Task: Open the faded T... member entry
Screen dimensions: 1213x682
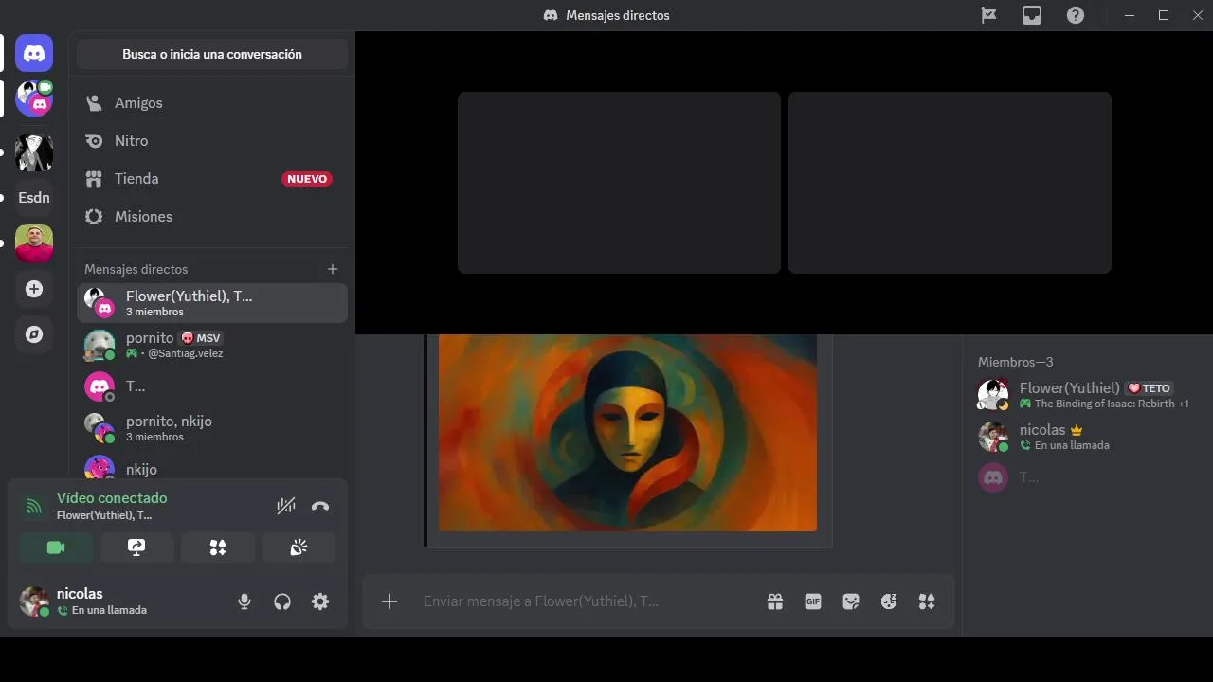Action: pos(1087,477)
